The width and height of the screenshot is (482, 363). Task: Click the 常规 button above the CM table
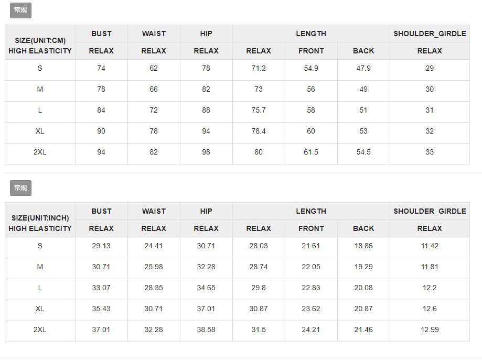[20, 10]
